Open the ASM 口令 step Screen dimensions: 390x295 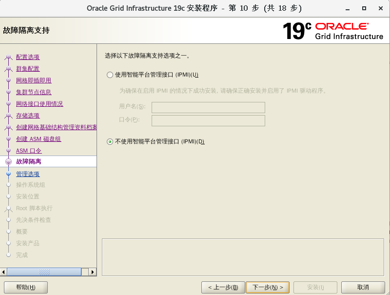(x=29, y=151)
